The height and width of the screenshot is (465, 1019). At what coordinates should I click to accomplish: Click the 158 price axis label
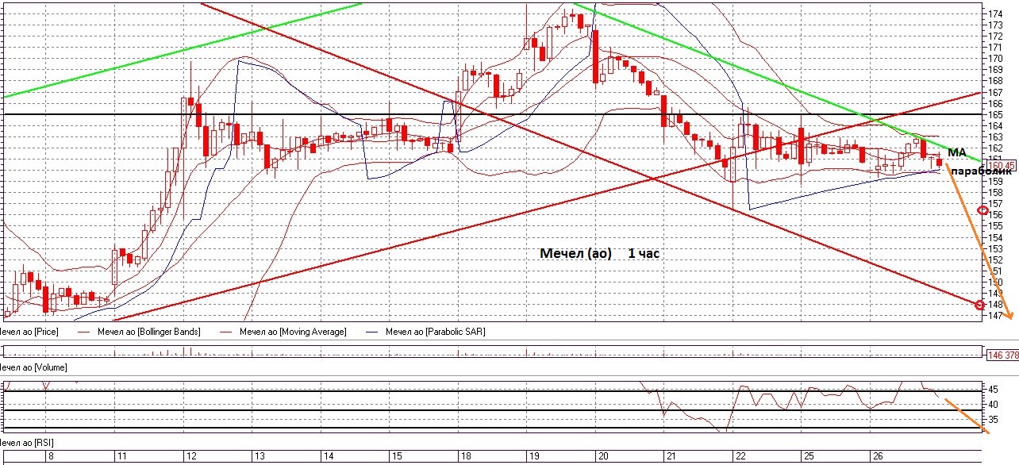pyautogui.click(x=996, y=192)
